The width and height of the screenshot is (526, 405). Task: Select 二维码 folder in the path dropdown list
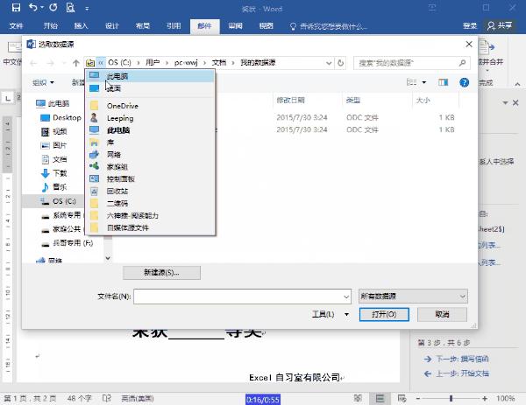coord(150,203)
